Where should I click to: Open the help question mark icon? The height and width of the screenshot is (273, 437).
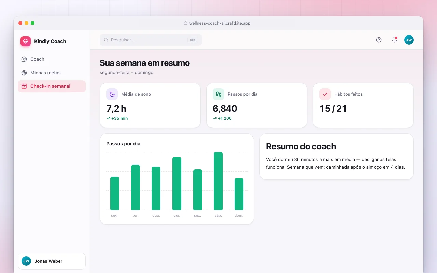379,40
